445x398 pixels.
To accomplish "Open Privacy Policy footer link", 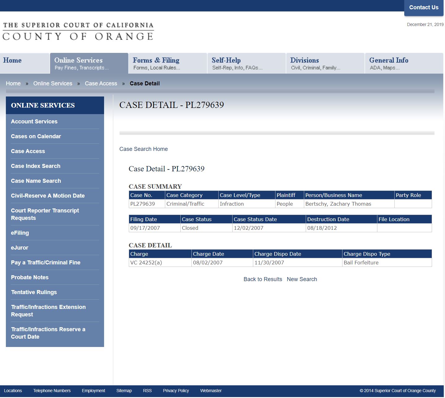I will click(176, 391).
